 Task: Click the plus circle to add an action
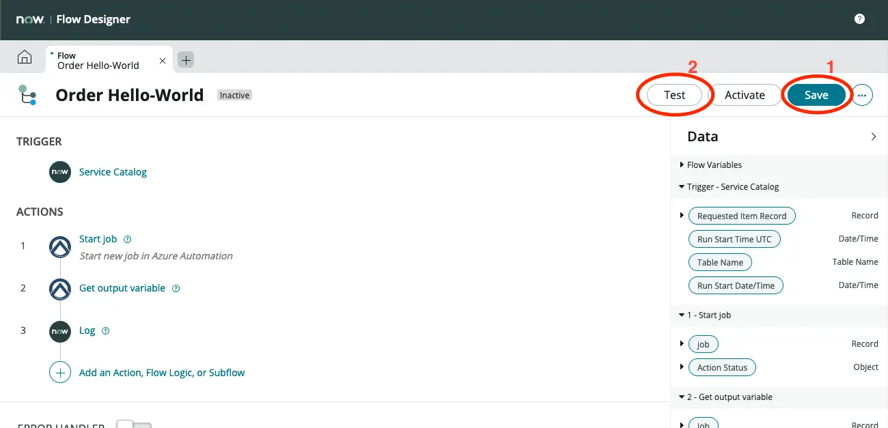[x=60, y=373]
